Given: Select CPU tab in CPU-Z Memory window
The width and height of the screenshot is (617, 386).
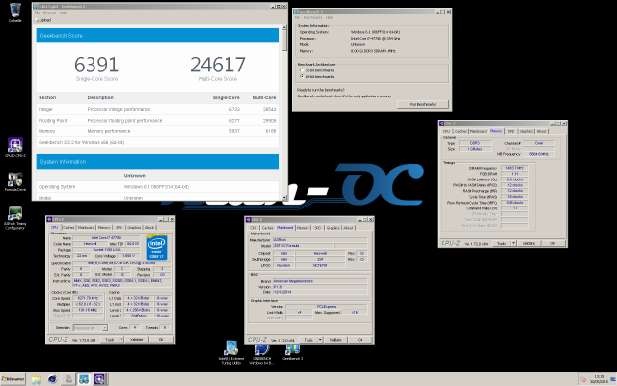Looking at the screenshot, I should [446, 131].
